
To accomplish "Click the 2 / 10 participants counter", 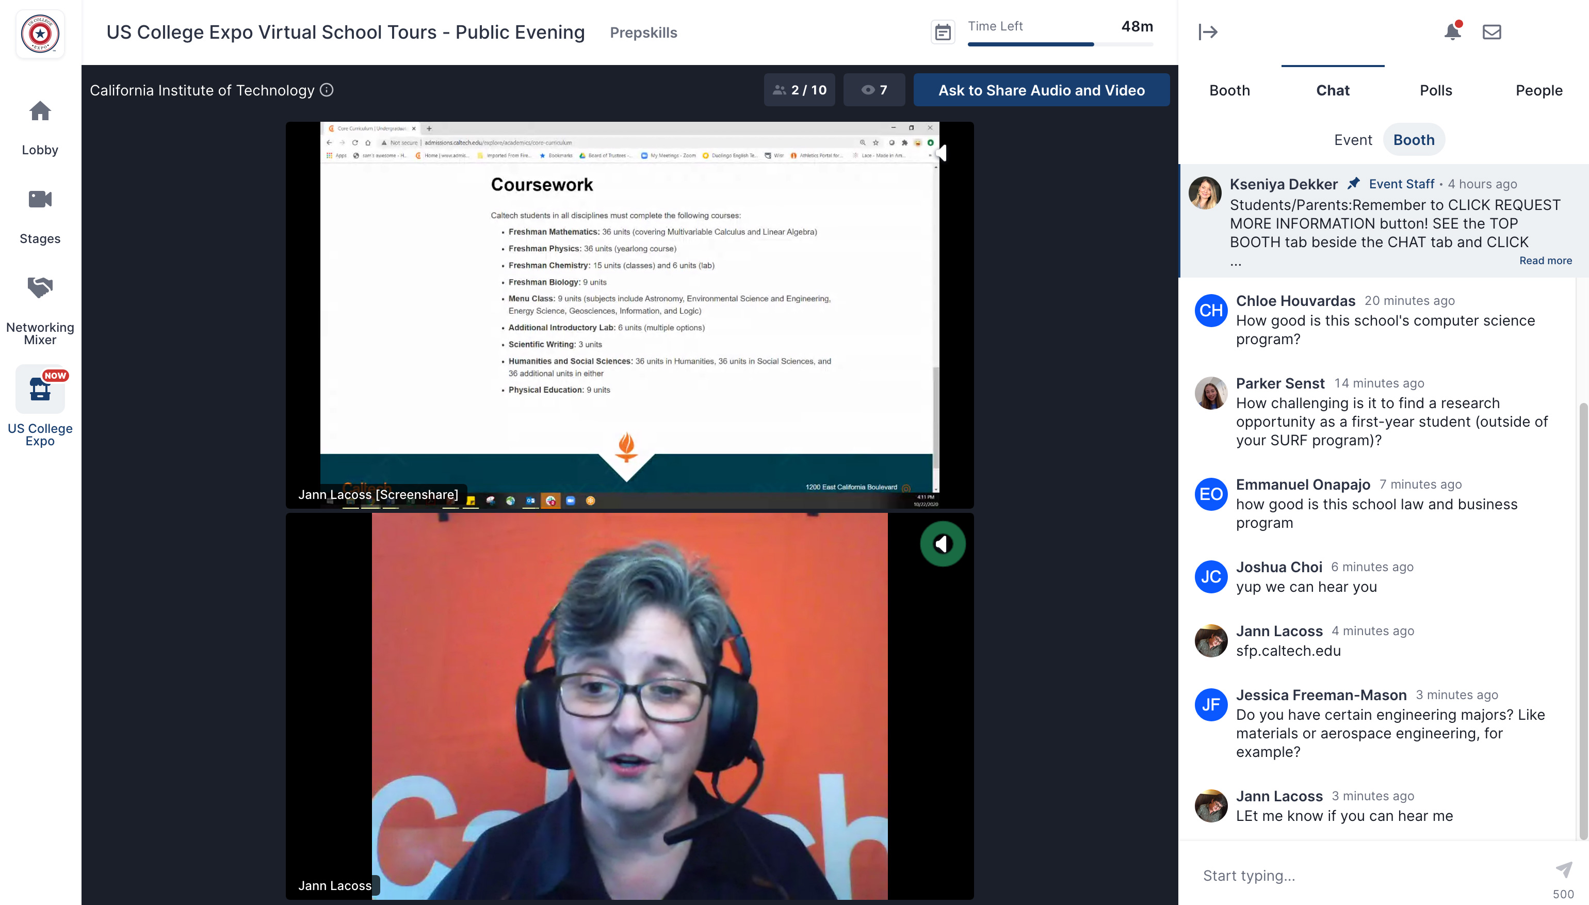I will 799,90.
